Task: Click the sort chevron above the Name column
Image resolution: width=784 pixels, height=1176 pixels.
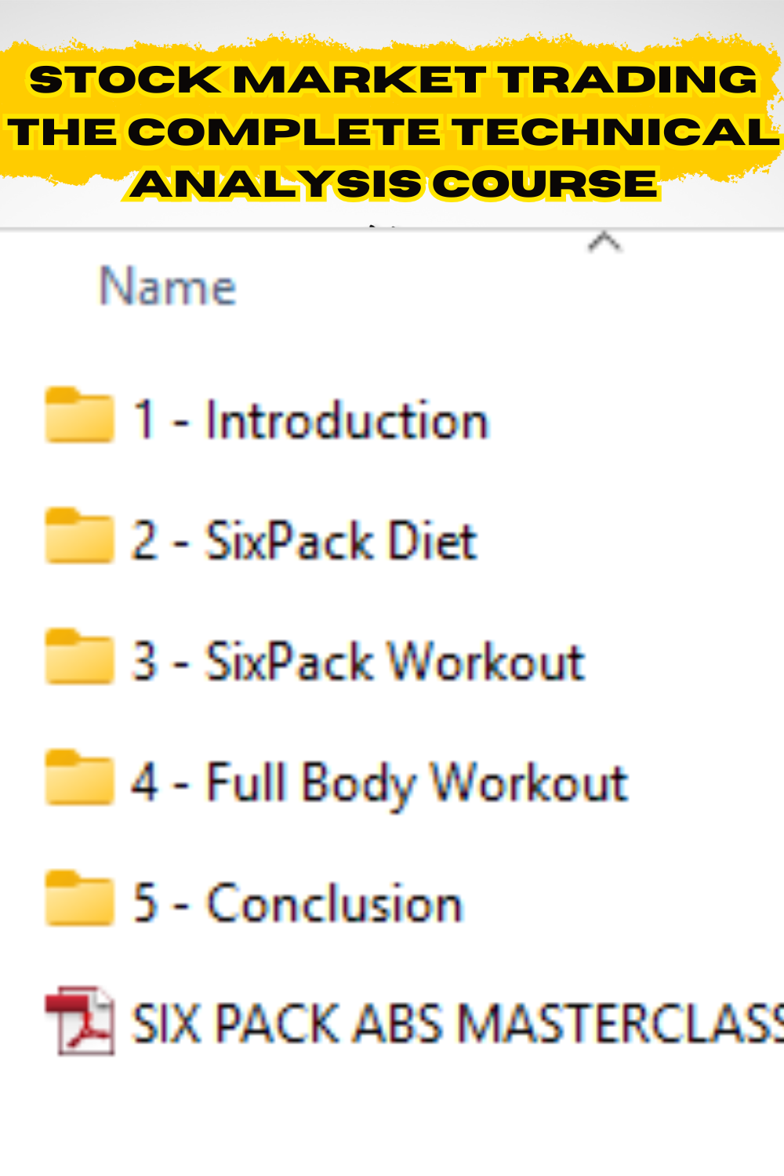Action: pos(604,242)
